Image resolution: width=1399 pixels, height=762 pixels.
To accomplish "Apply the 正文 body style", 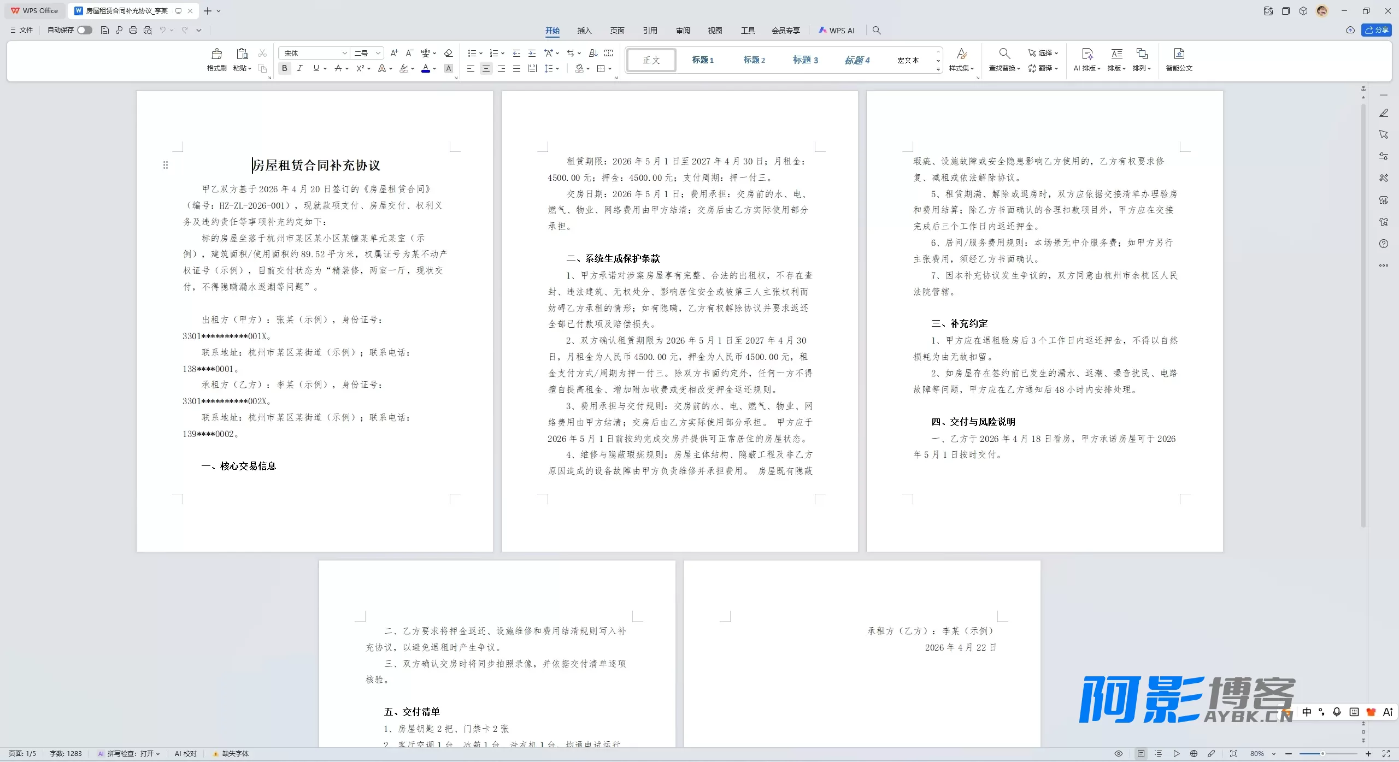I will [651, 60].
